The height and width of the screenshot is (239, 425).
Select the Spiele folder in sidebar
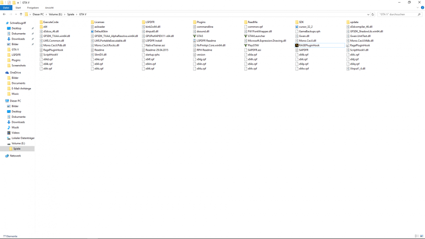(17, 149)
